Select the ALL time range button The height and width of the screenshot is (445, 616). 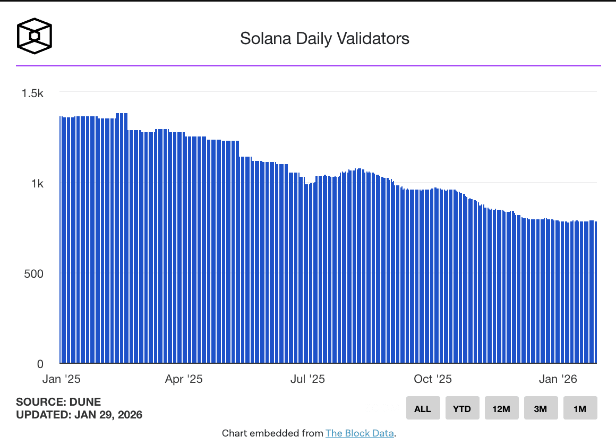(x=423, y=408)
